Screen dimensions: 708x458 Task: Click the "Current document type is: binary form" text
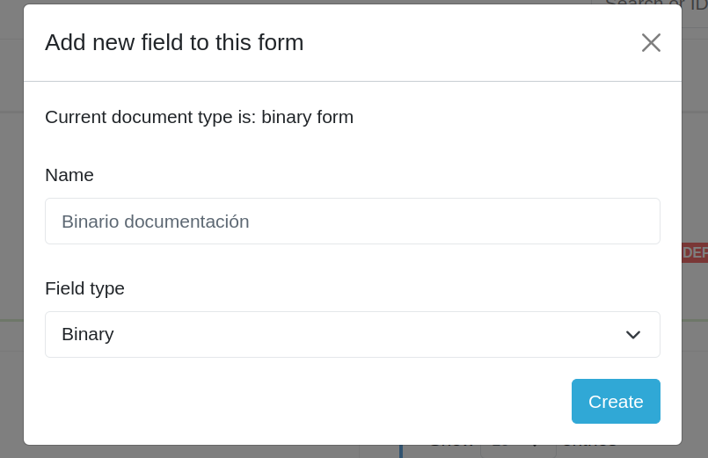[x=199, y=117]
